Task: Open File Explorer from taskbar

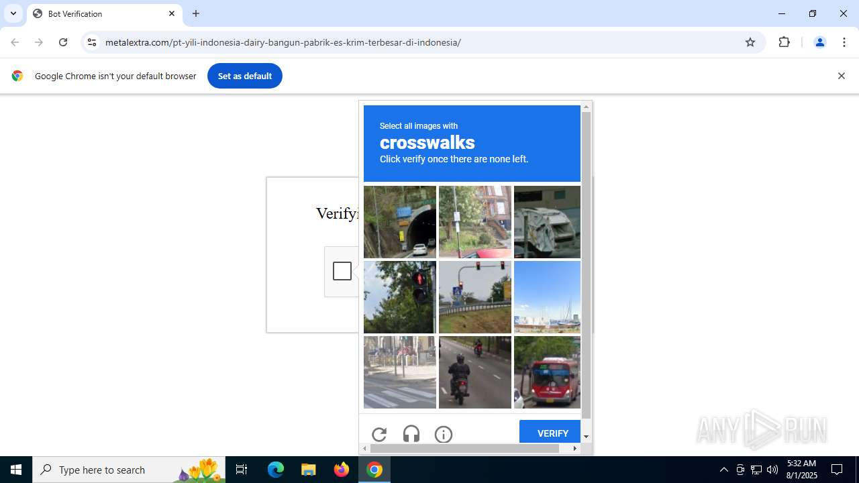Action: tap(309, 470)
